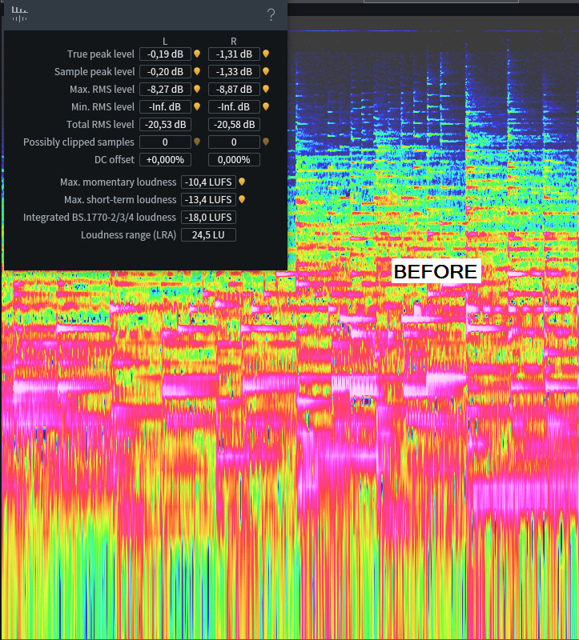579x640 pixels.
Task: Click dimmed marker icon for left clipped samples
Action: coord(197,142)
